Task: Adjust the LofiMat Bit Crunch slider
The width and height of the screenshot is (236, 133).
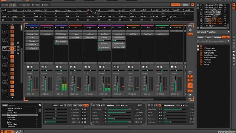Action: (x=119, y=109)
